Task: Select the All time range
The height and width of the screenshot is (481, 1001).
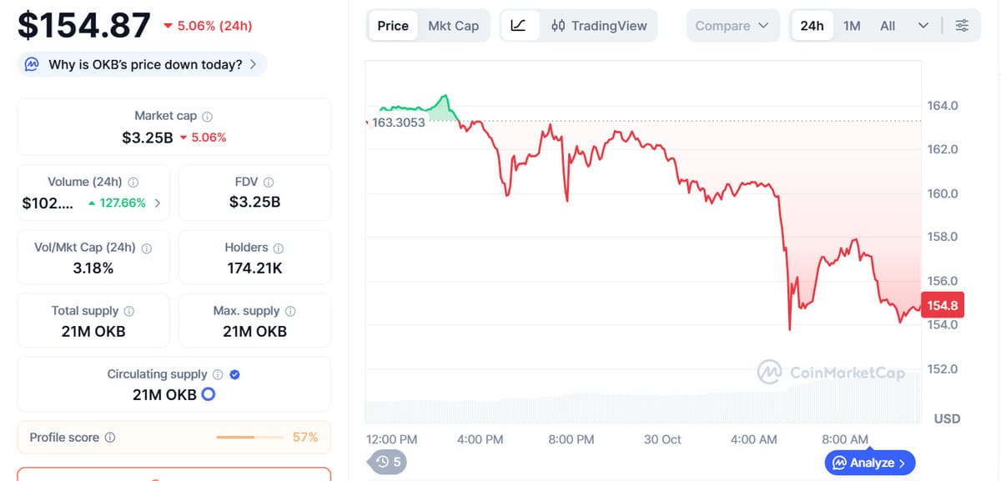Action: coord(888,26)
